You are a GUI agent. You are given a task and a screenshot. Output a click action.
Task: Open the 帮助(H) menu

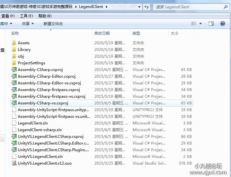(44, 16)
